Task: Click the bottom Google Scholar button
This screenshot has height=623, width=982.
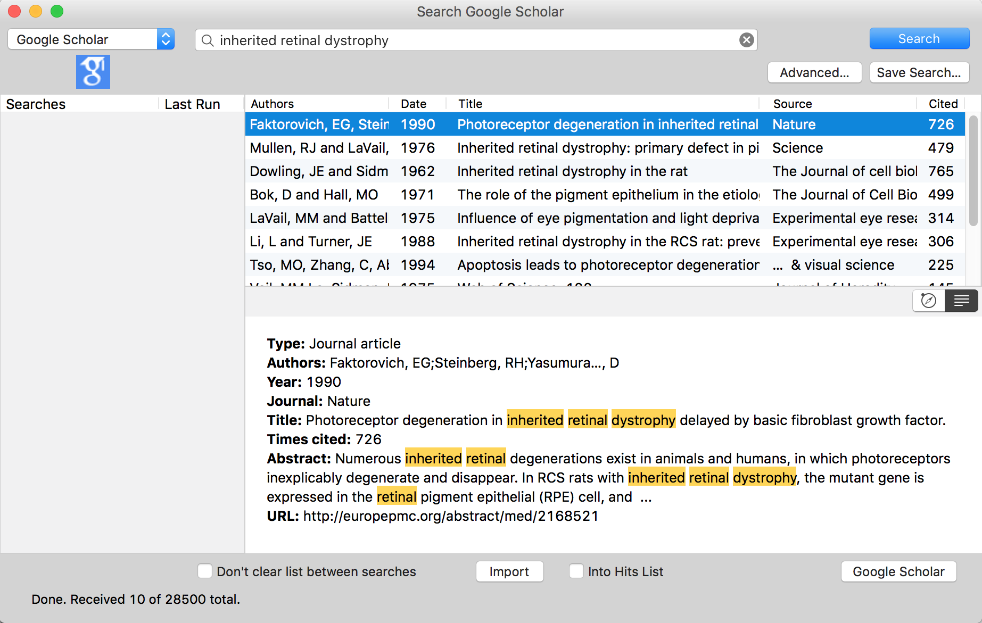Action: pos(898,571)
